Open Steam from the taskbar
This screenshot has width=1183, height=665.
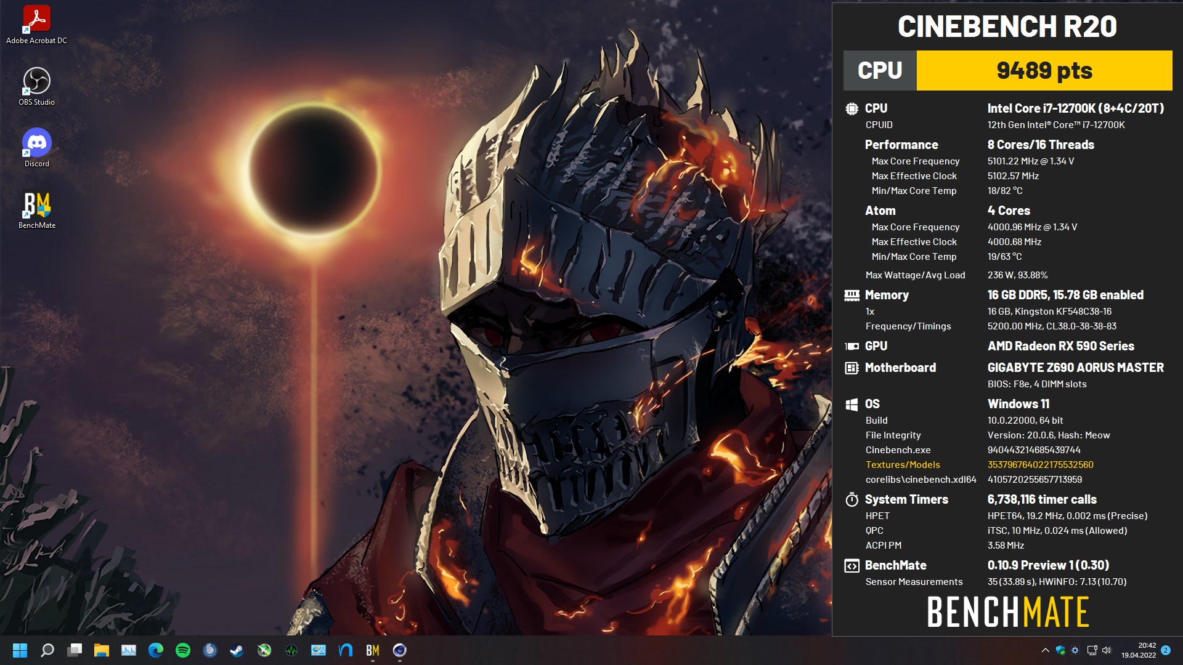[237, 650]
